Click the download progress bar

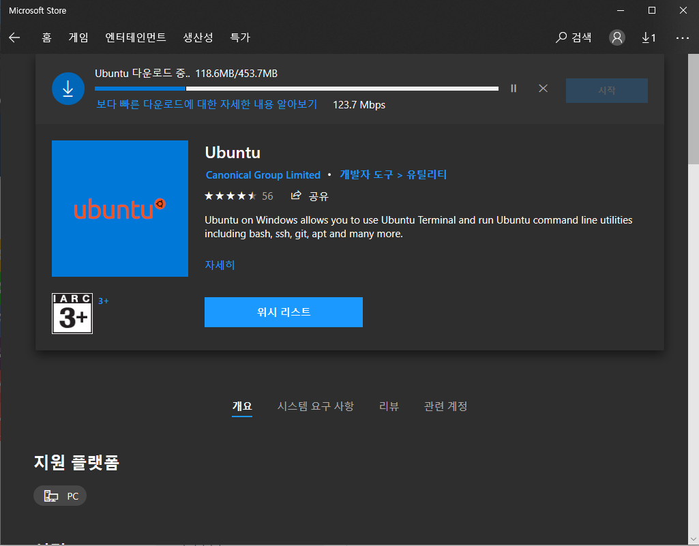pyautogui.click(x=297, y=89)
